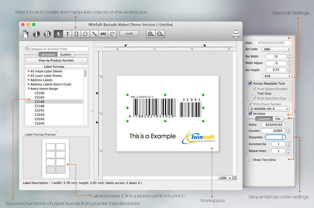Select the arrow pointer tool
The width and height of the screenshot is (314, 208).
click(58, 34)
